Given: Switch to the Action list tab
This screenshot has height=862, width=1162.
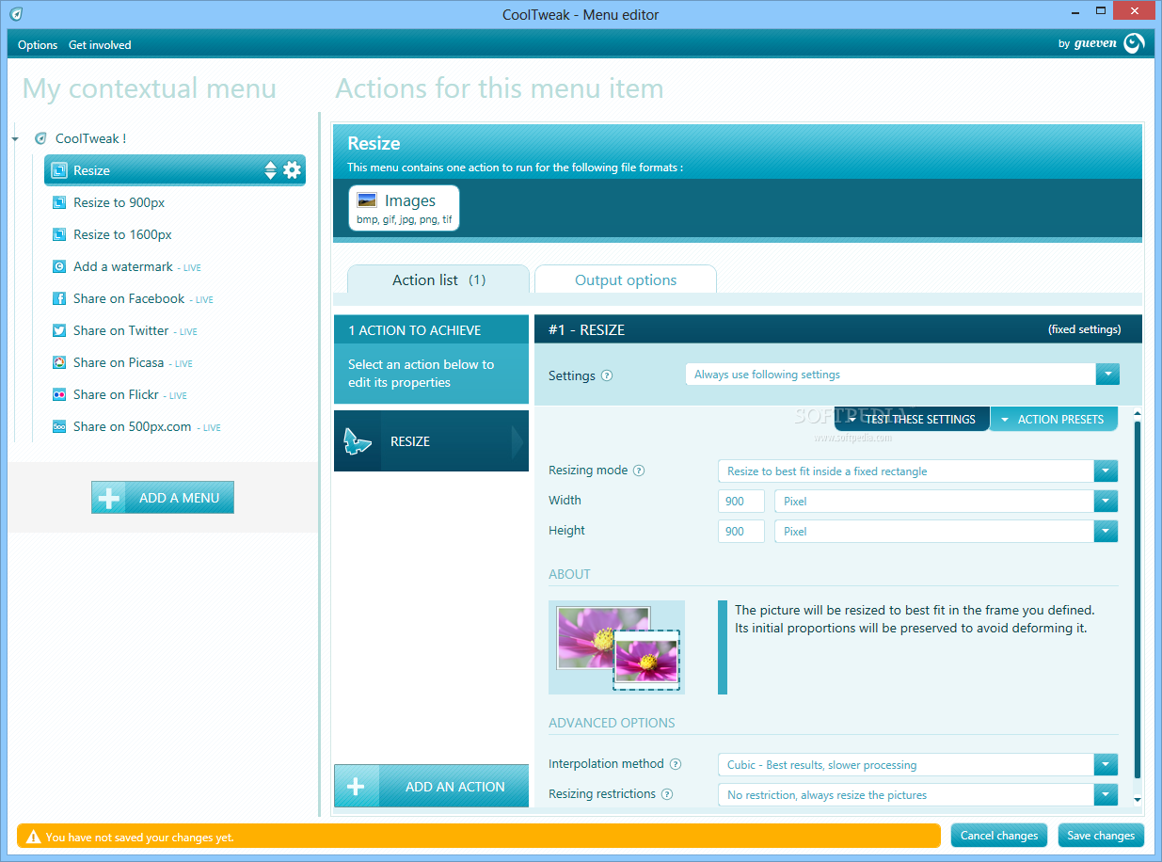Looking at the screenshot, I should coord(438,279).
